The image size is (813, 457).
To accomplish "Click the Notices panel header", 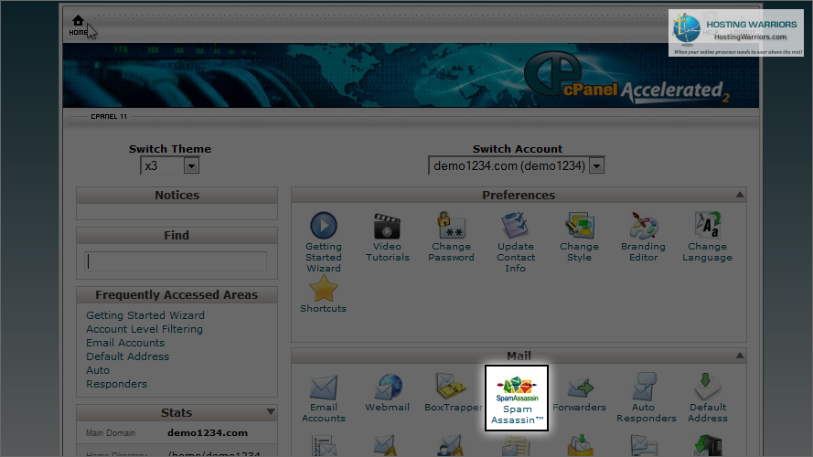I will [x=177, y=196].
